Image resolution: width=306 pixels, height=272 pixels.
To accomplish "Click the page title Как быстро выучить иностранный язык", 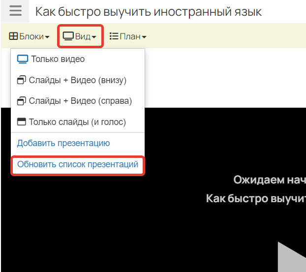I will click(x=149, y=11).
